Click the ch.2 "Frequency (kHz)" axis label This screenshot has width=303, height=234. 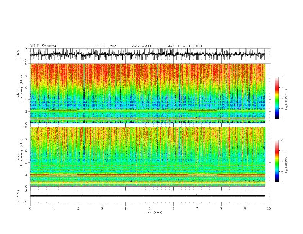tap(21, 152)
